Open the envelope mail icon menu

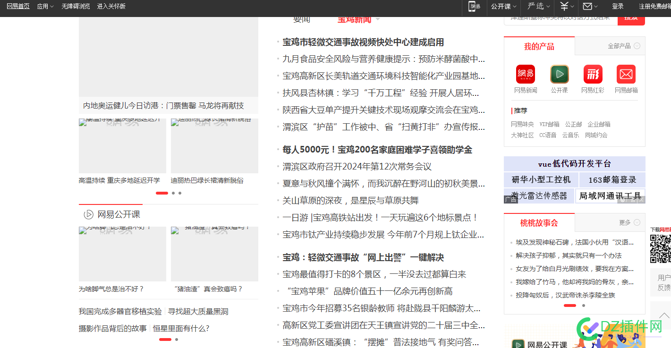pos(590,6)
